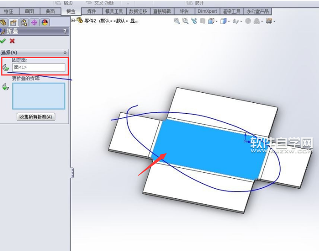Viewport: 319px width, 251px height.
Task: Click the panel splitter collapse handle
Action: tap(72, 173)
